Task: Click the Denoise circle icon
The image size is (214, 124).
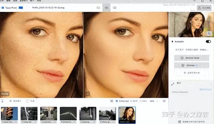Action: point(183,65)
